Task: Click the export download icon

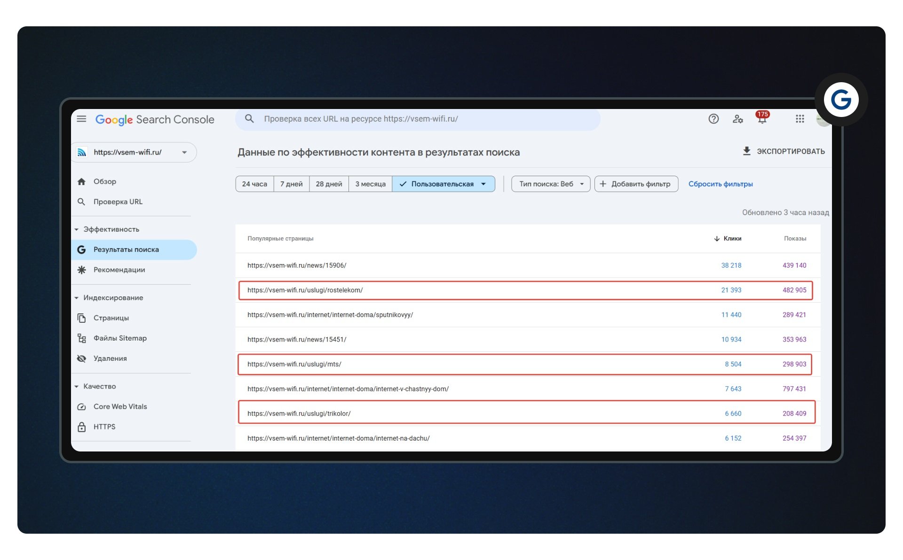Action: click(746, 151)
